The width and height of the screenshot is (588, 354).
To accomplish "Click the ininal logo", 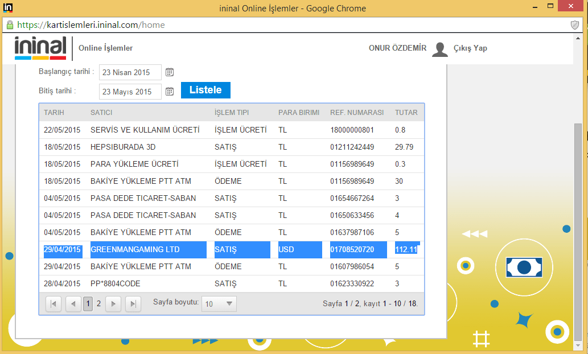I will [40, 48].
